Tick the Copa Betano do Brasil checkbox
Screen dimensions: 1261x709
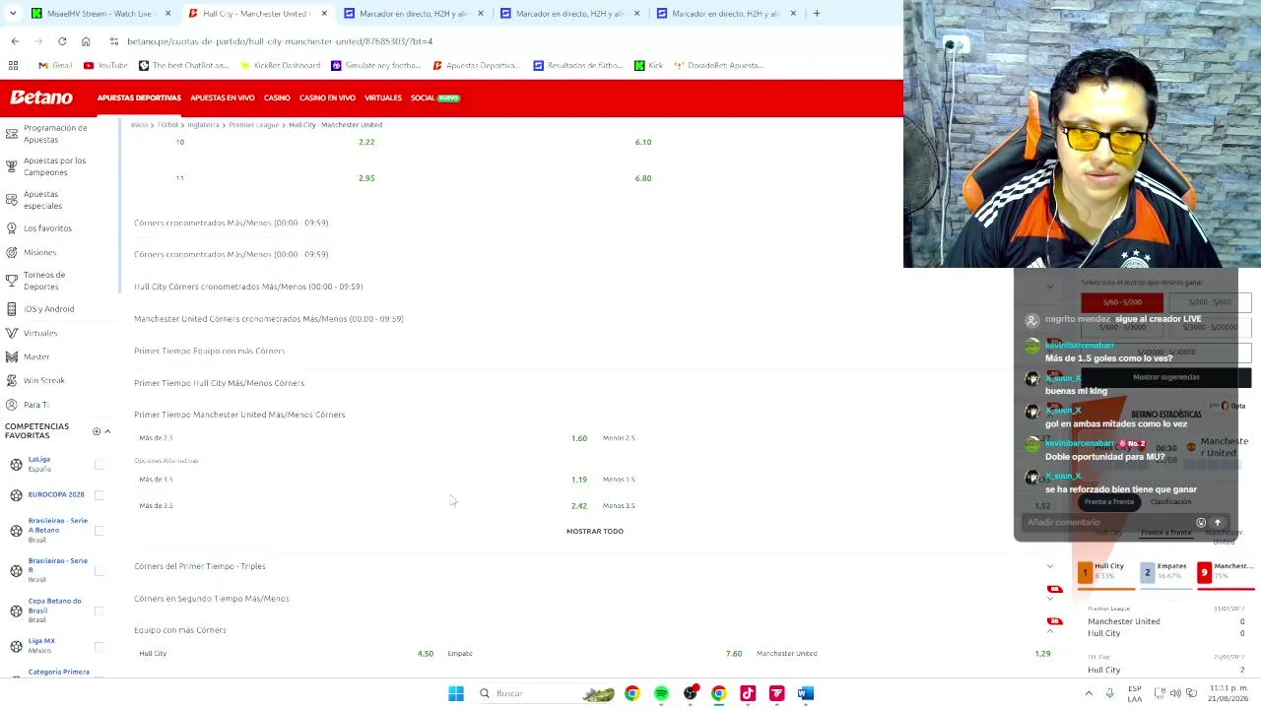pyautogui.click(x=99, y=611)
